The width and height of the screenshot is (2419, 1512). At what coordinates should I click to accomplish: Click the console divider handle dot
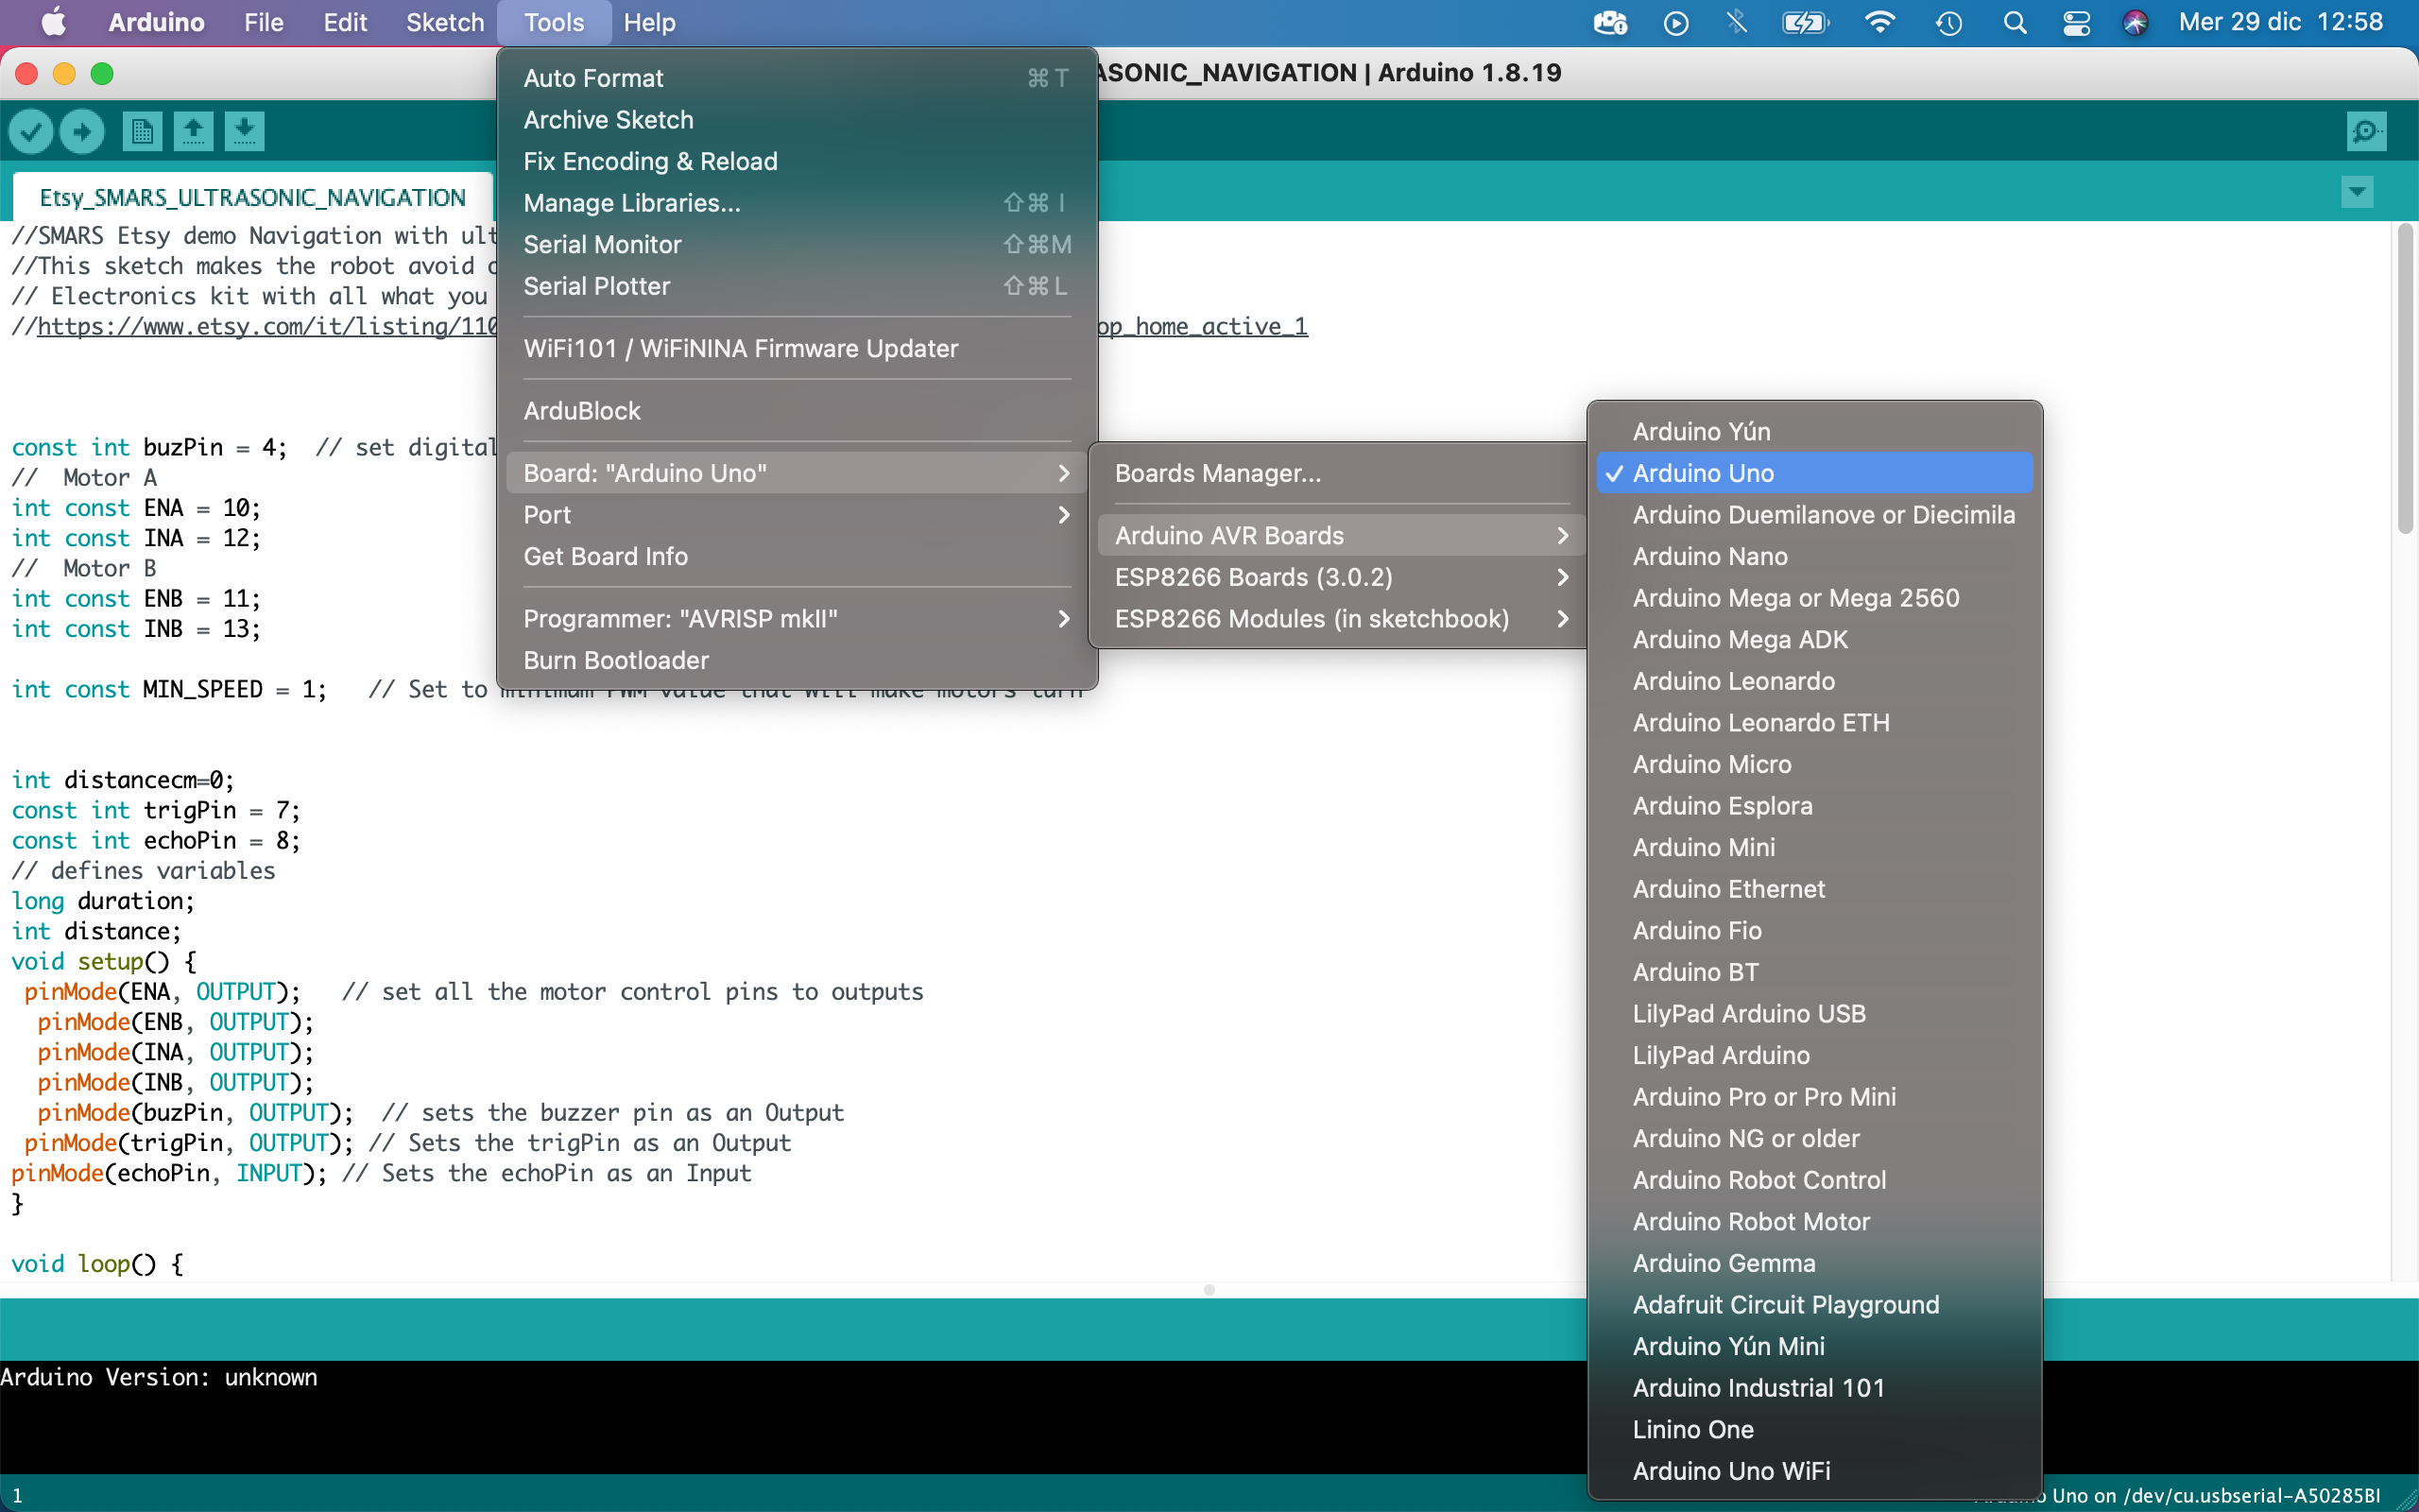coord(1209,1290)
